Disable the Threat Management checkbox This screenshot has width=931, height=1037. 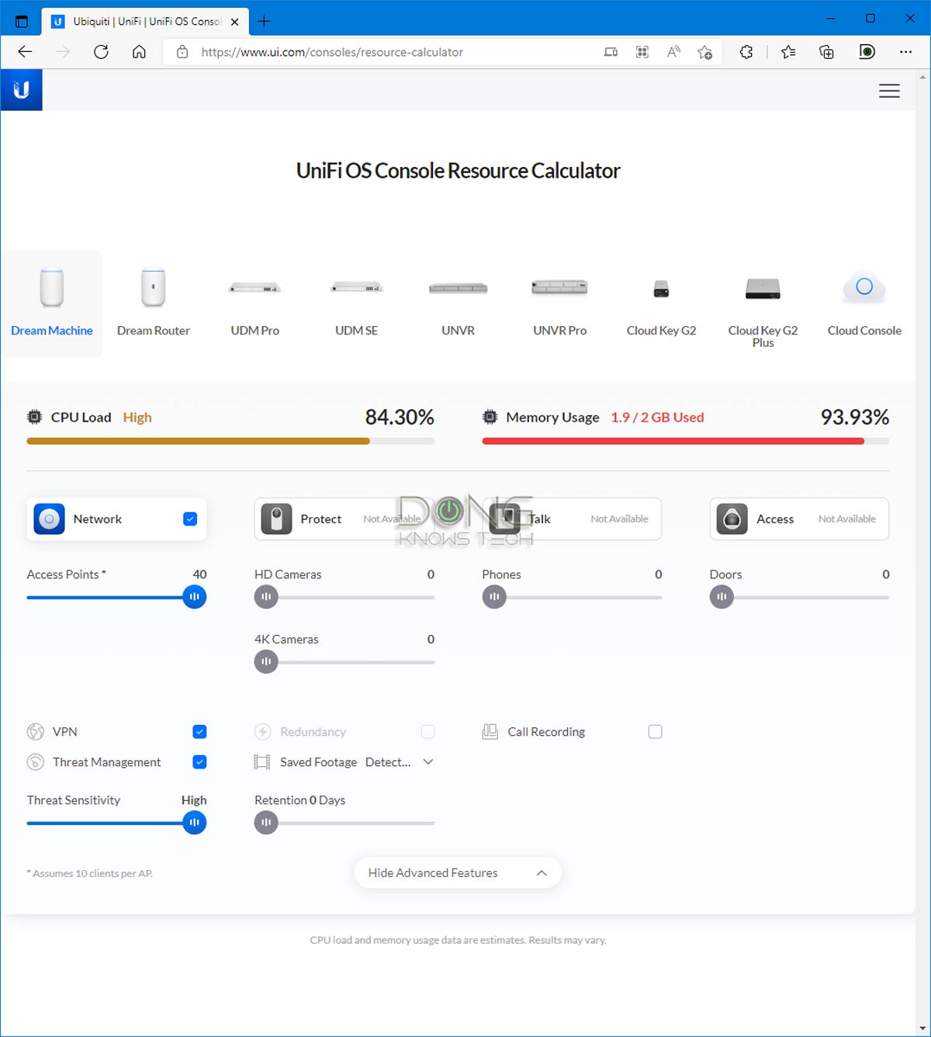point(199,762)
